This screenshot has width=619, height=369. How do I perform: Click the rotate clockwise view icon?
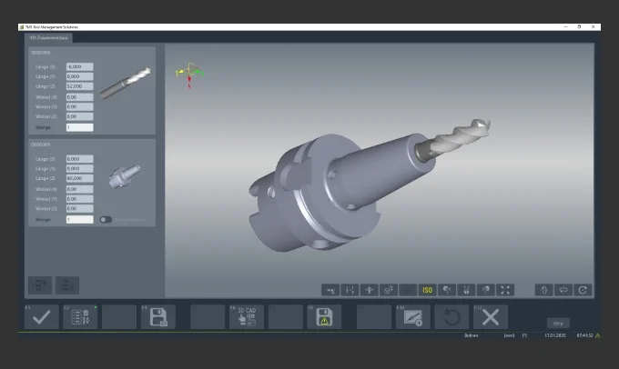click(x=583, y=290)
